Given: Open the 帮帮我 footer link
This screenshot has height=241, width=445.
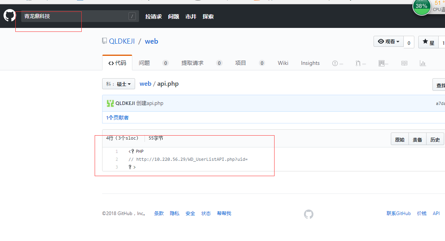Looking at the screenshot, I should coord(224,213).
